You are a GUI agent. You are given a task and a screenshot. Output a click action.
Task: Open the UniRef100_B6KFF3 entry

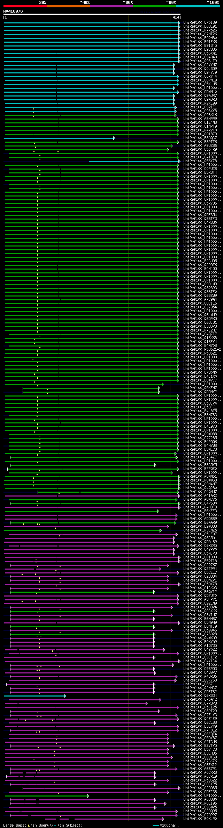point(200,511)
